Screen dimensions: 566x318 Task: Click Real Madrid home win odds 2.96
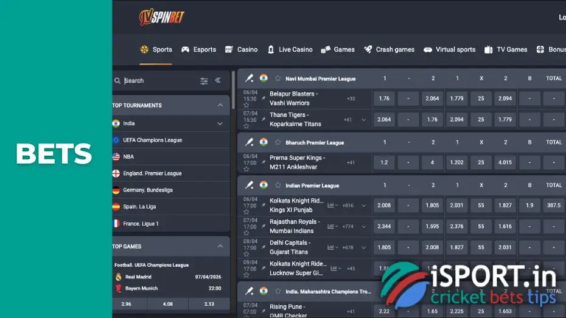click(127, 304)
